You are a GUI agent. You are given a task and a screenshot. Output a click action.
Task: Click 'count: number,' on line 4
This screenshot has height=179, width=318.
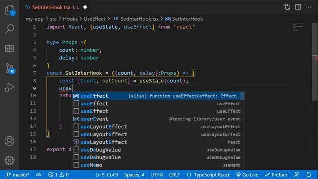(x=80, y=50)
